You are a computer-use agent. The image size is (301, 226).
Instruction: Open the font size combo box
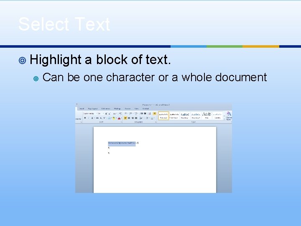coord(101,113)
